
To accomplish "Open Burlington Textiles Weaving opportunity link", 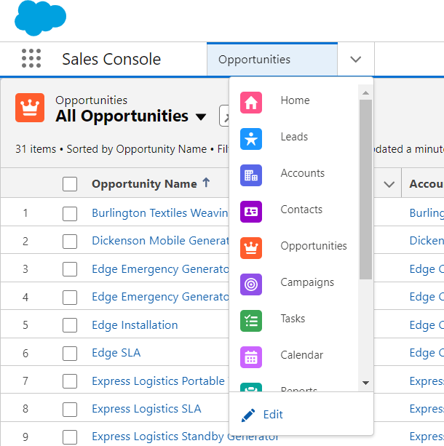I will (x=160, y=213).
